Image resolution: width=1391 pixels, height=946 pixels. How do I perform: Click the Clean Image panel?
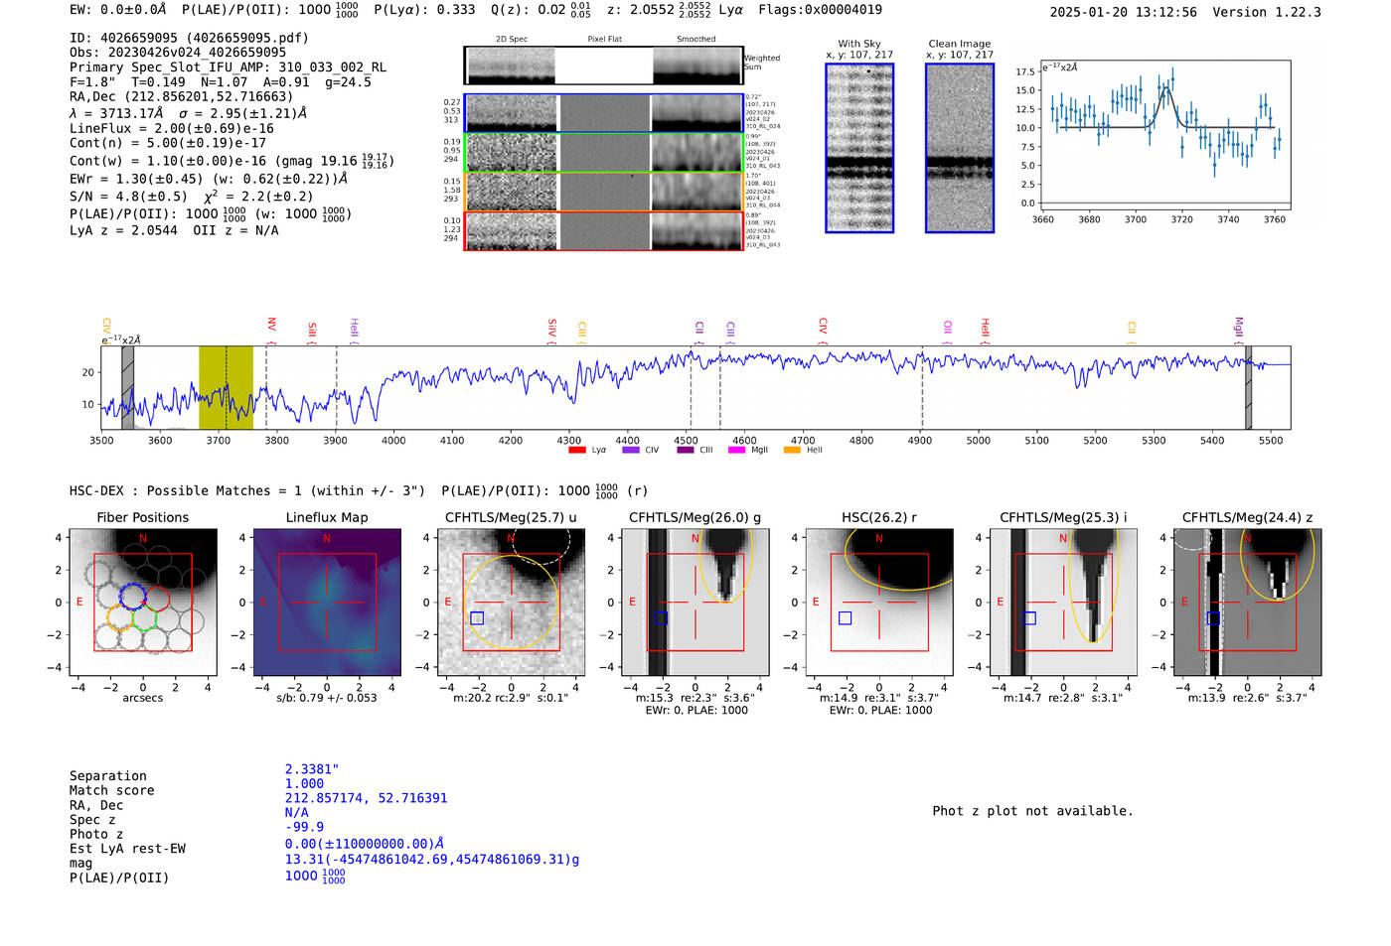click(960, 148)
